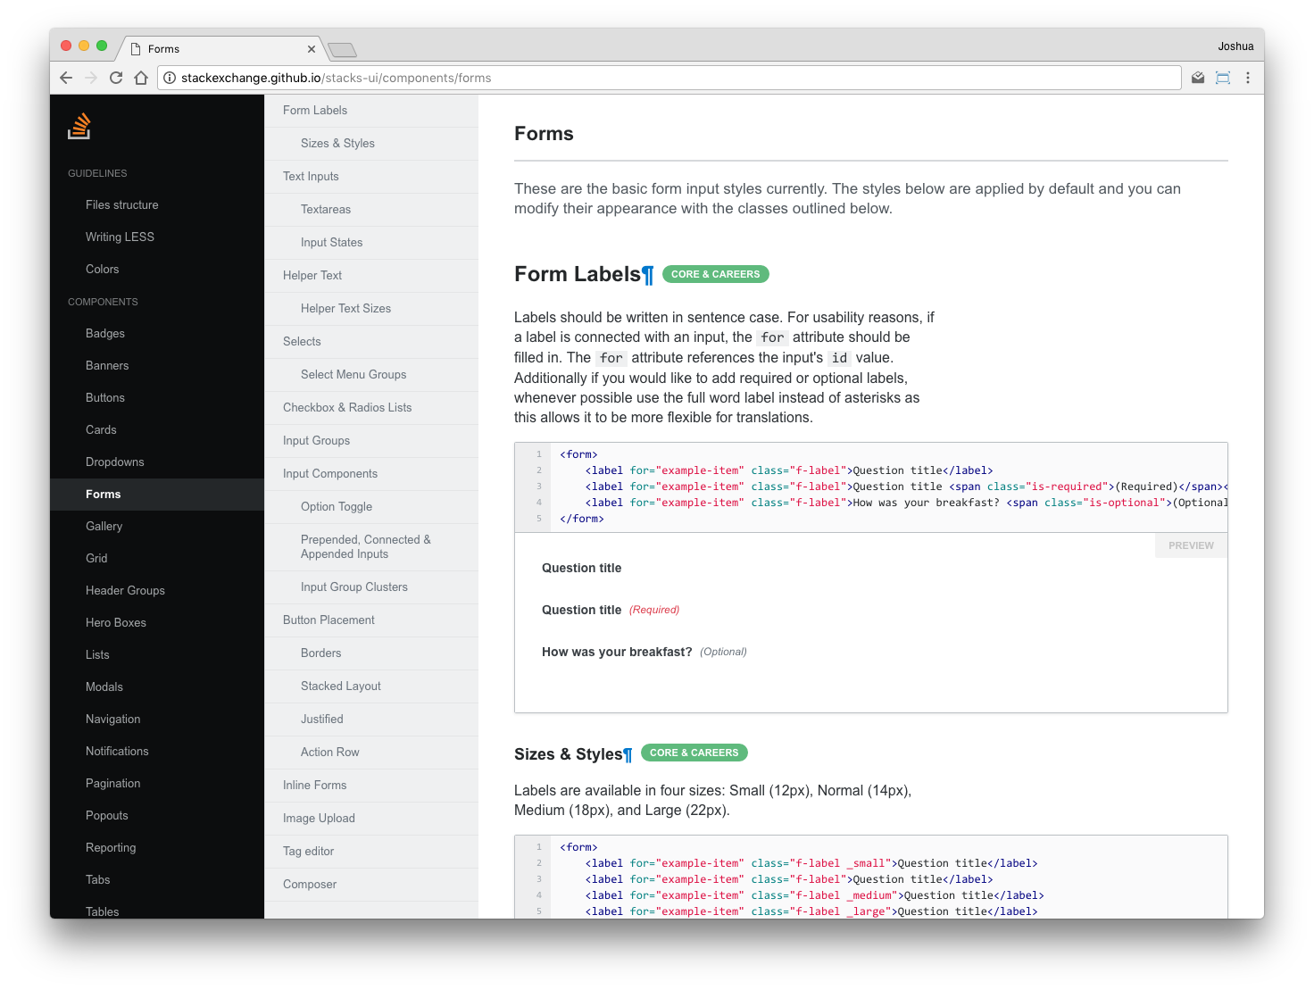Reload the current page
This screenshot has height=990, width=1314.
[116, 78]
